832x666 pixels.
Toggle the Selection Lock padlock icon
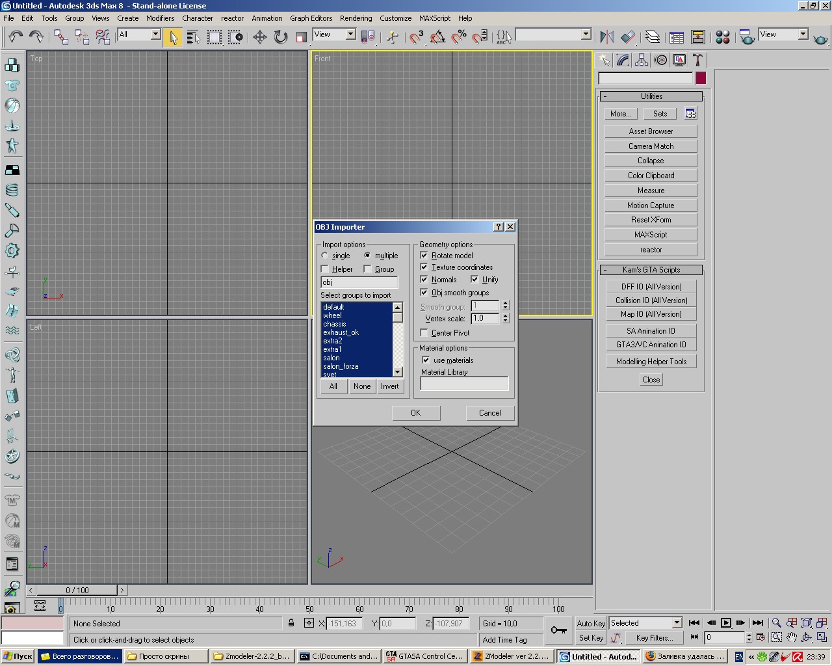pyautogui.click(x=291, y=623)
